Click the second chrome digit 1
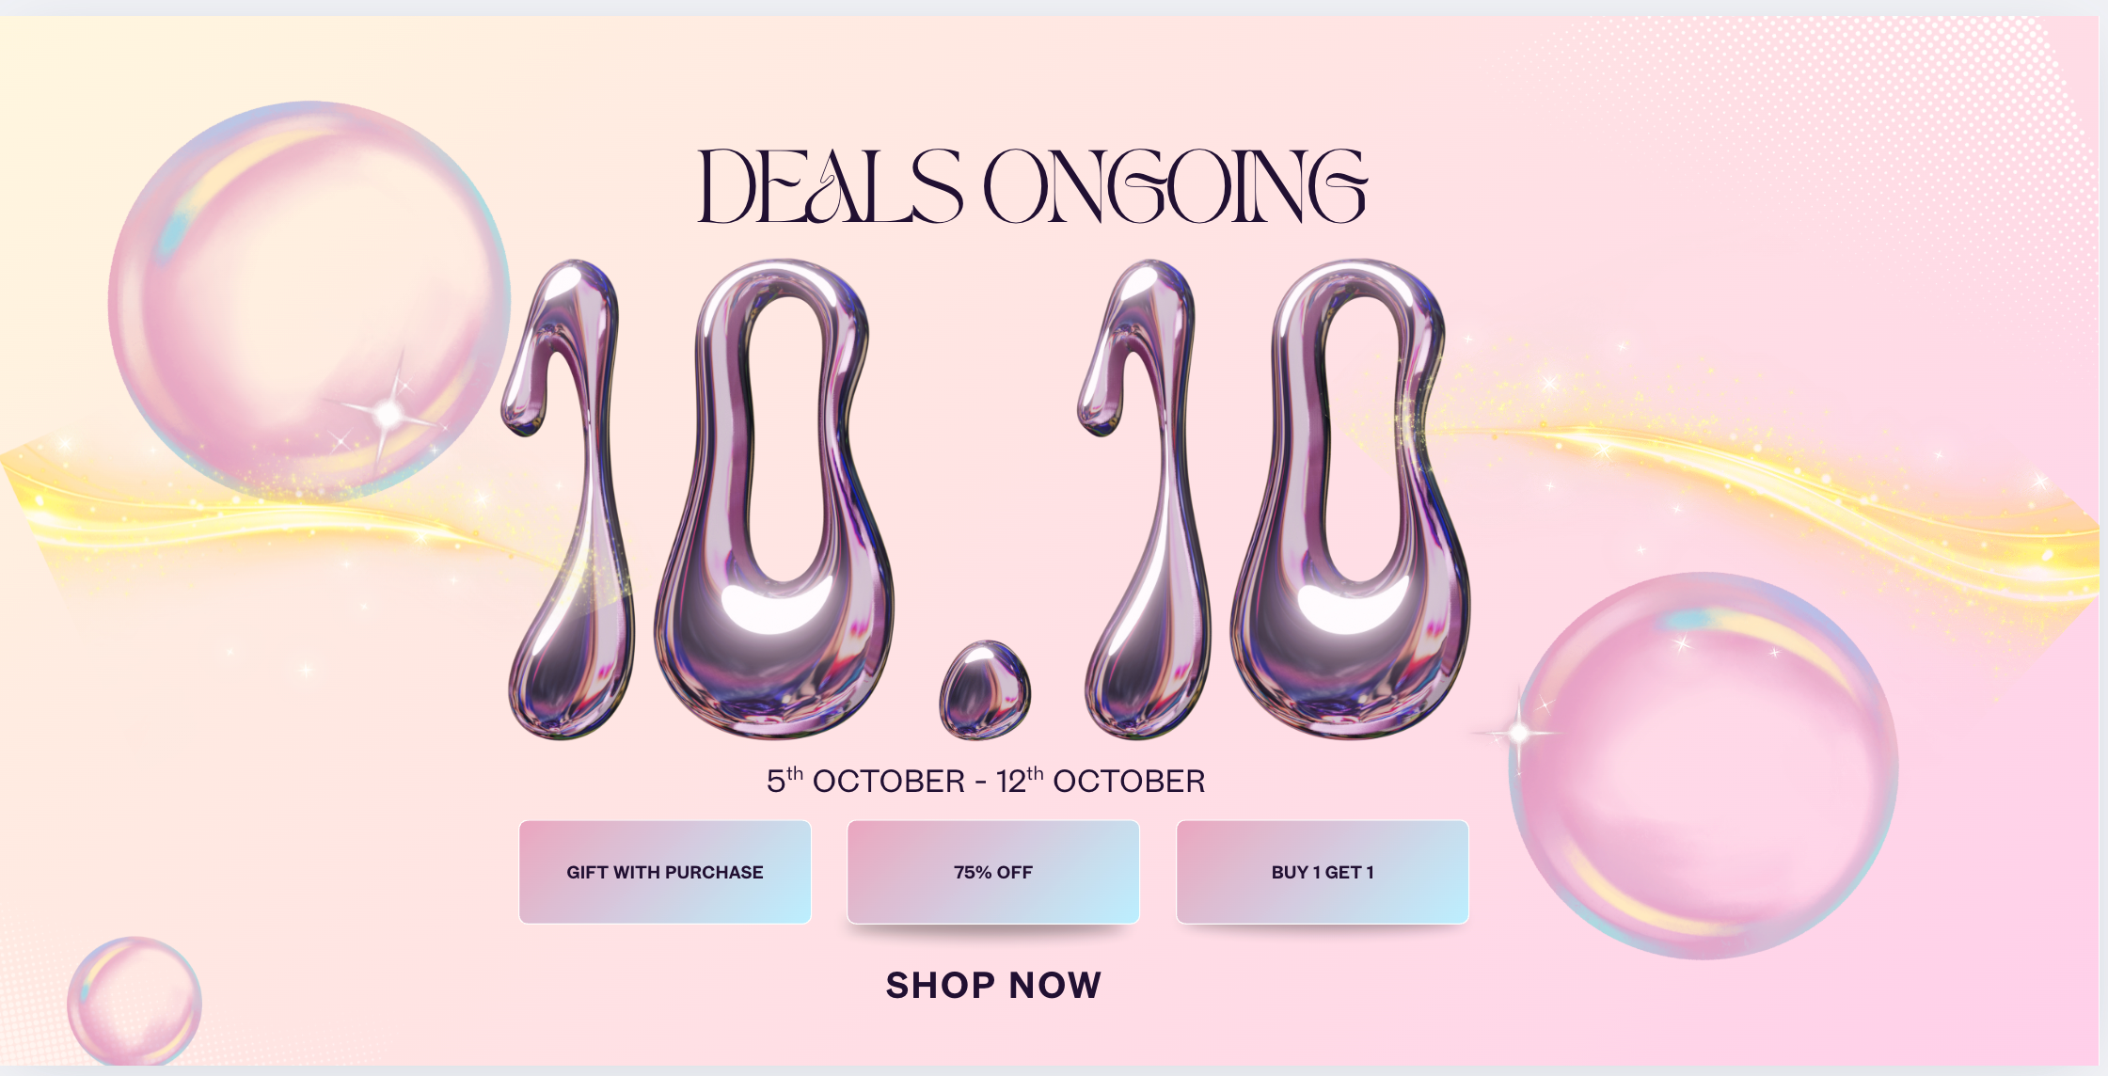2108x1076 pixels. pos(1144,498)
